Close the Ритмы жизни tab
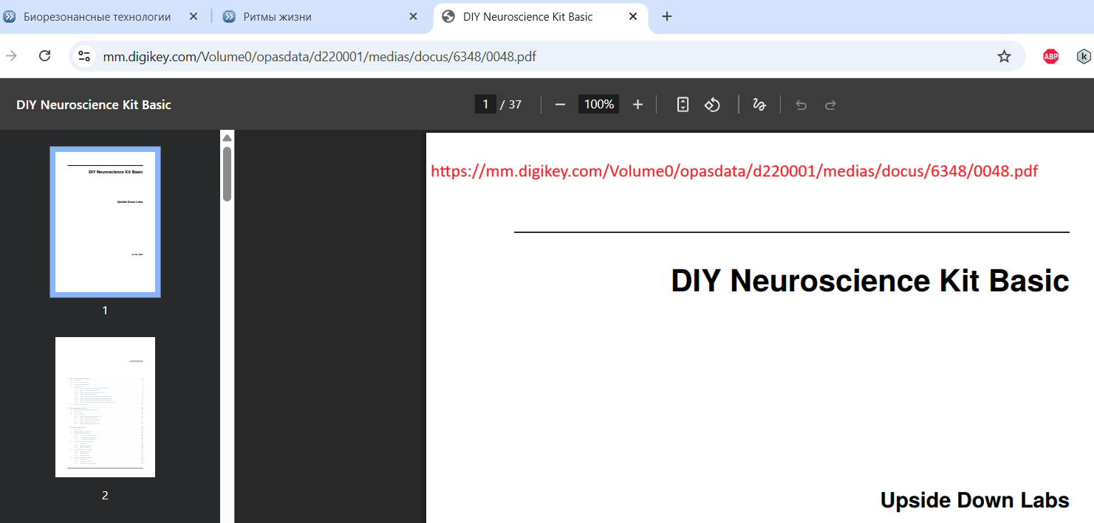 pyautogui.click(x=414, y=16)
